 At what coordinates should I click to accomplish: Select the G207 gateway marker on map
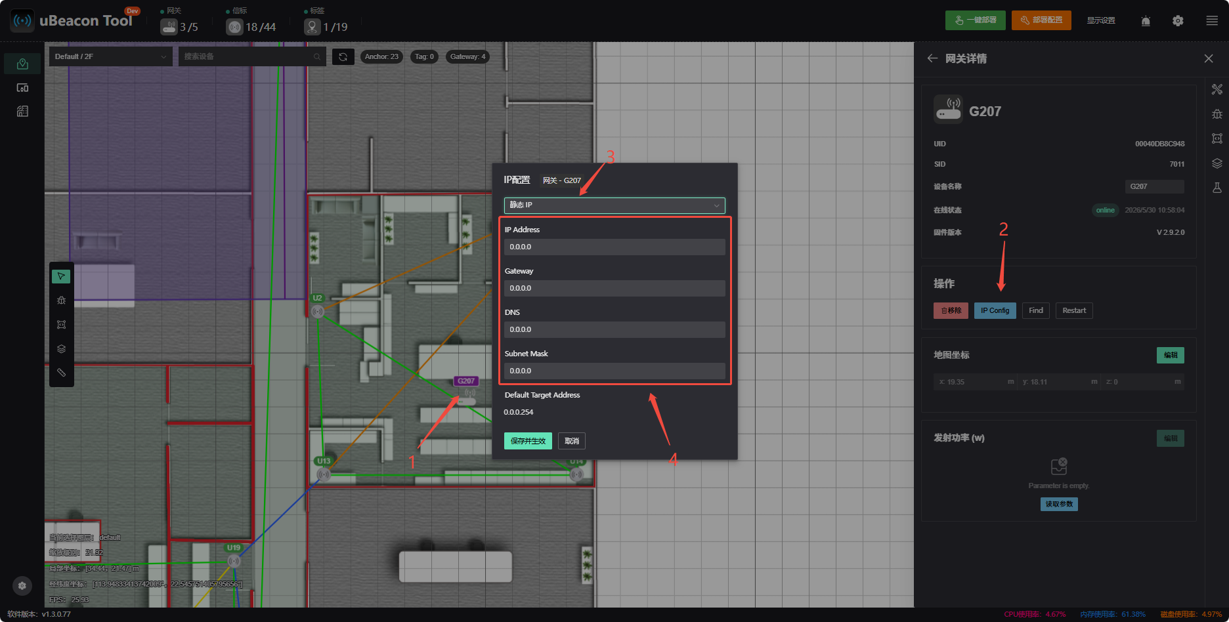[467, 395]
